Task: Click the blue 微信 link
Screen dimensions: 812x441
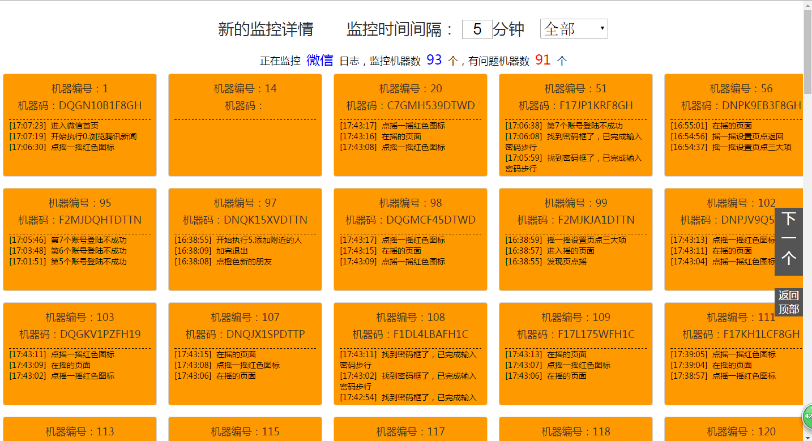Action: pyautogui.click(x=320, y=61)
